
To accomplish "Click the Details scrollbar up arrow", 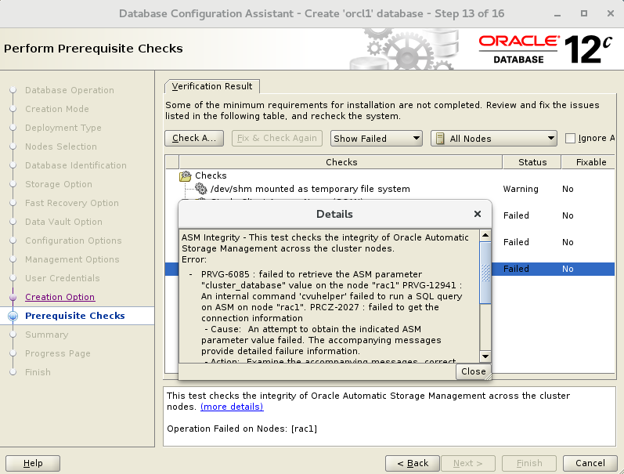I will [485, 235].
